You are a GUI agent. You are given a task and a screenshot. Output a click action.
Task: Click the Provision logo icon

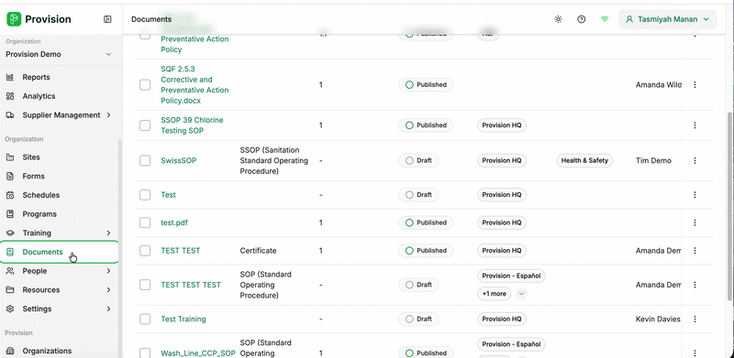click(14, 19)
